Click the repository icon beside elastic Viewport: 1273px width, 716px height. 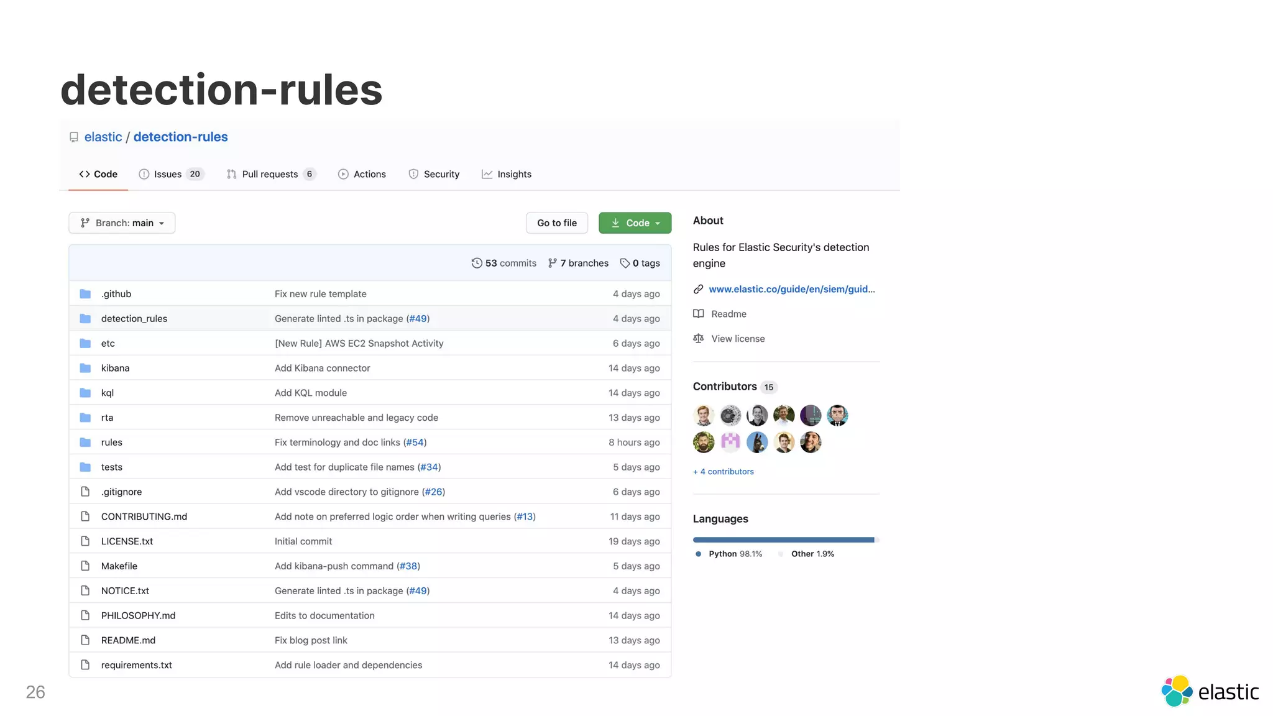point(74,137)
